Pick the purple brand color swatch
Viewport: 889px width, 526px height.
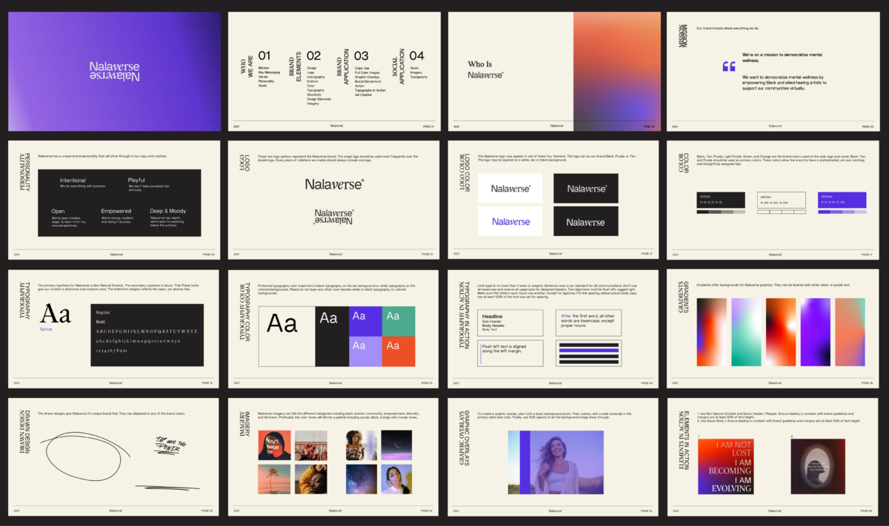(842, 199)
